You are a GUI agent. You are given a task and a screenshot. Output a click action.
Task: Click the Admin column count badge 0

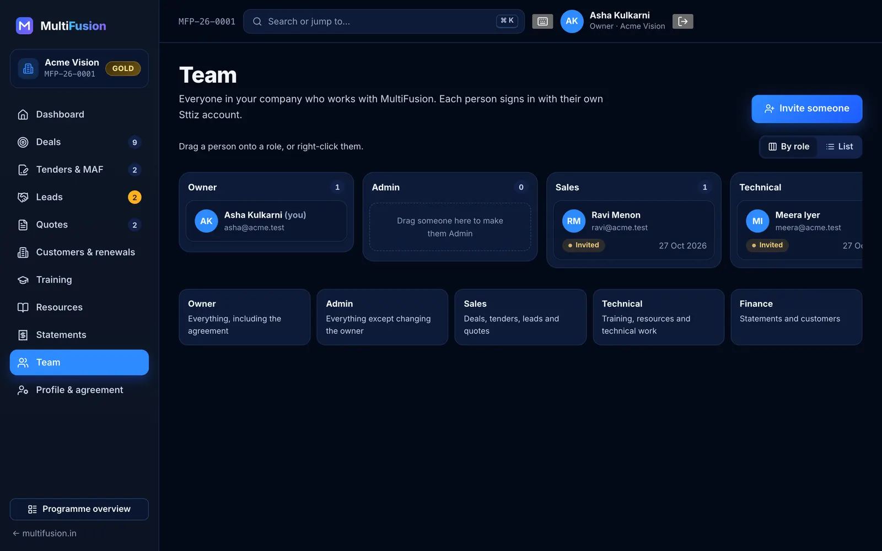pyautogui.click(x=521, y=187)
